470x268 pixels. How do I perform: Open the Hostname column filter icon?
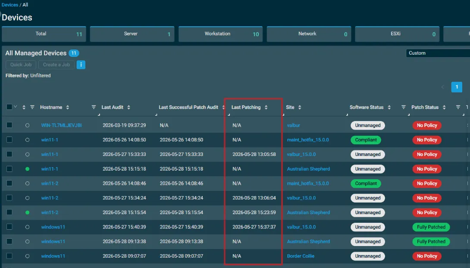tap(94, 107)
